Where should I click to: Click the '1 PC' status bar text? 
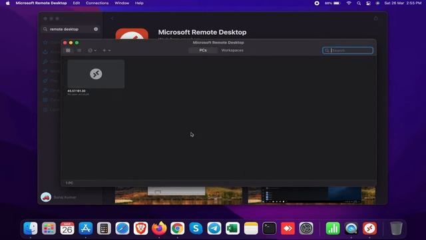point(69,183)
